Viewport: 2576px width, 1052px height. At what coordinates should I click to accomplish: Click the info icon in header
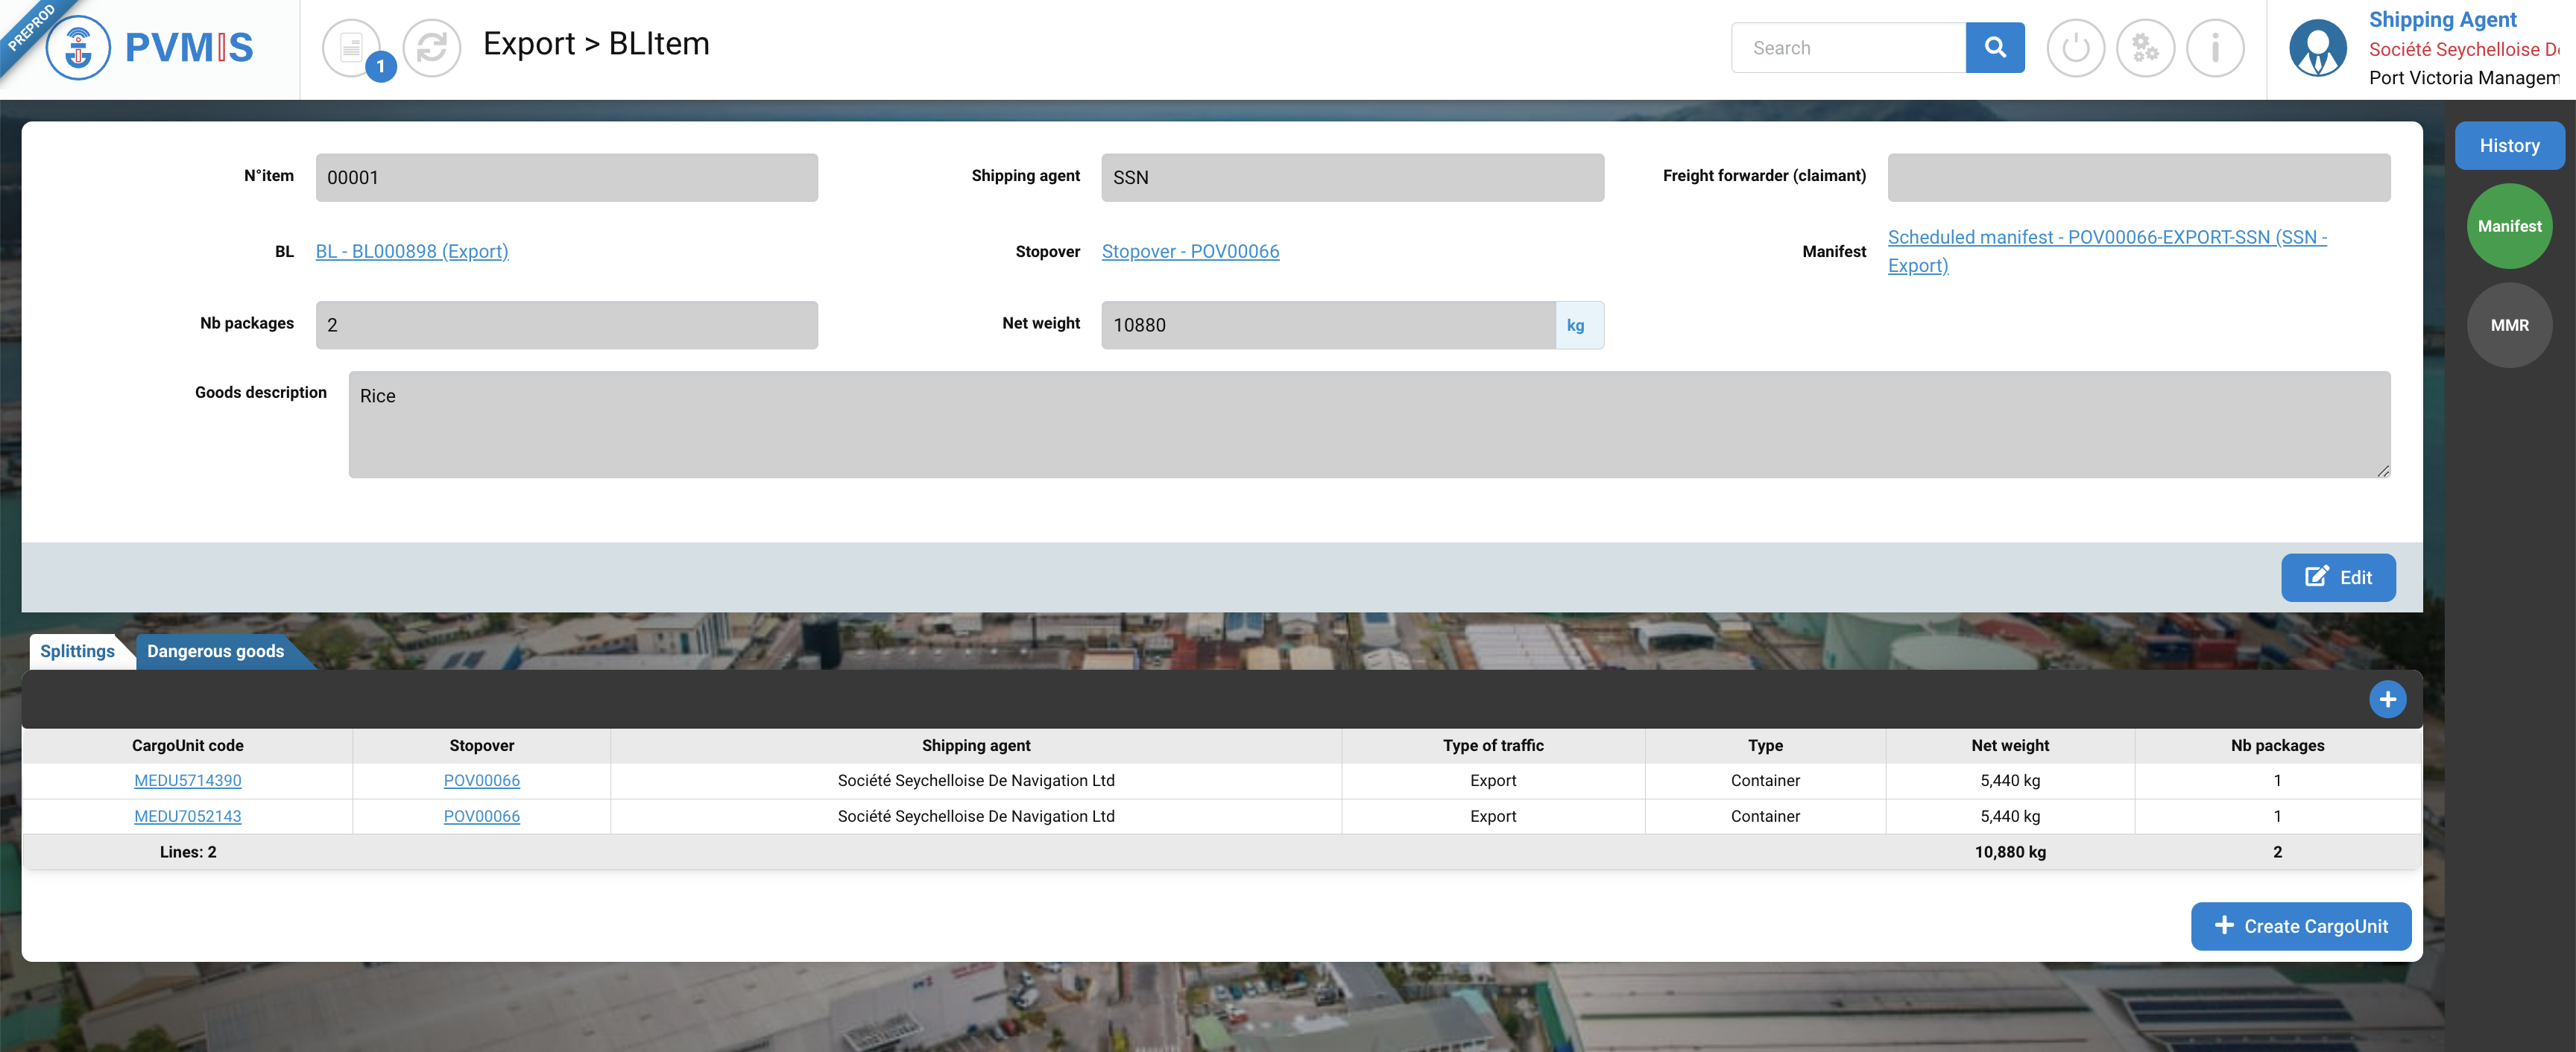point(2215,47)
